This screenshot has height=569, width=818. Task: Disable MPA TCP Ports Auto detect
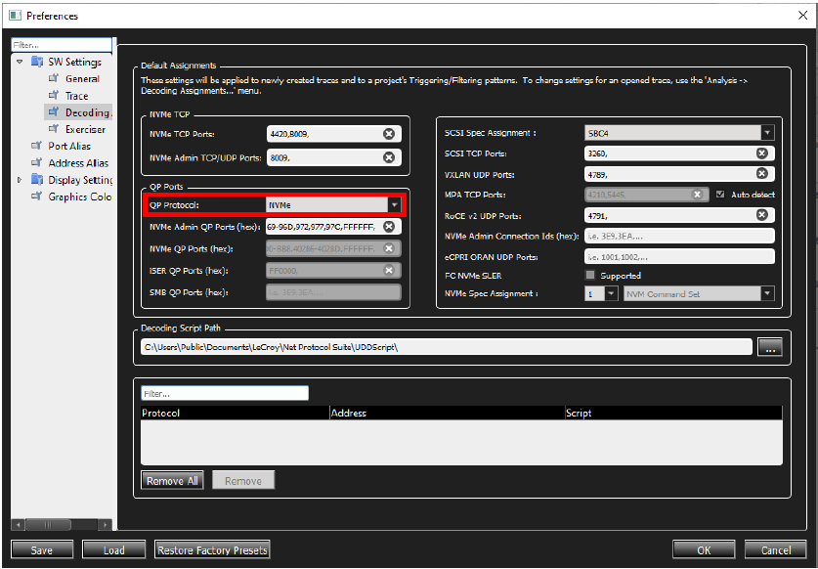tap(720, 195)
